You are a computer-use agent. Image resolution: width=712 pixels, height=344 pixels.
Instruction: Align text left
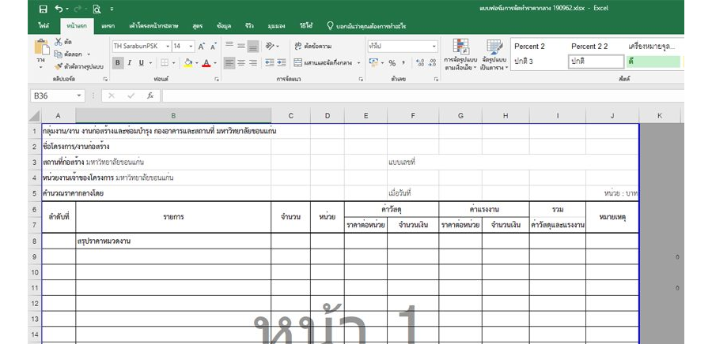pyautogui.click(x=229, y=63)
